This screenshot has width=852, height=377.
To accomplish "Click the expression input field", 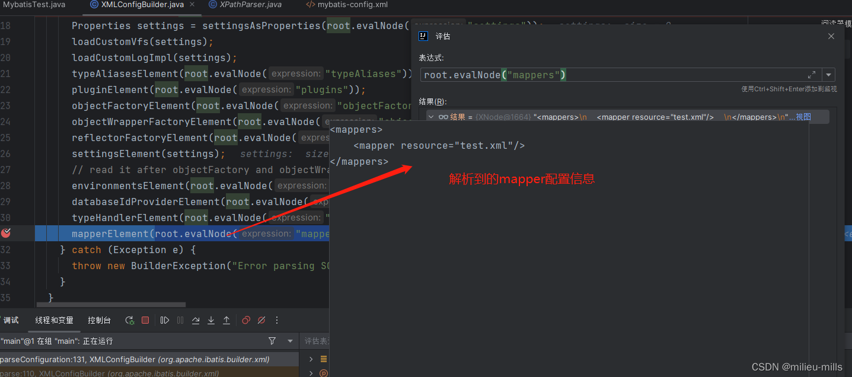I will click(x=611, y=75).
